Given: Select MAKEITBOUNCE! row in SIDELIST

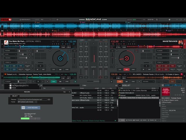Looking at the screenshot, I should tap(139, 93).
